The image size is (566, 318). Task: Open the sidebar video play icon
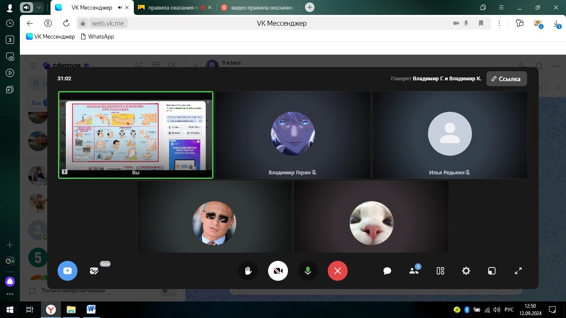pyautogui.click(x=10, y=73)
